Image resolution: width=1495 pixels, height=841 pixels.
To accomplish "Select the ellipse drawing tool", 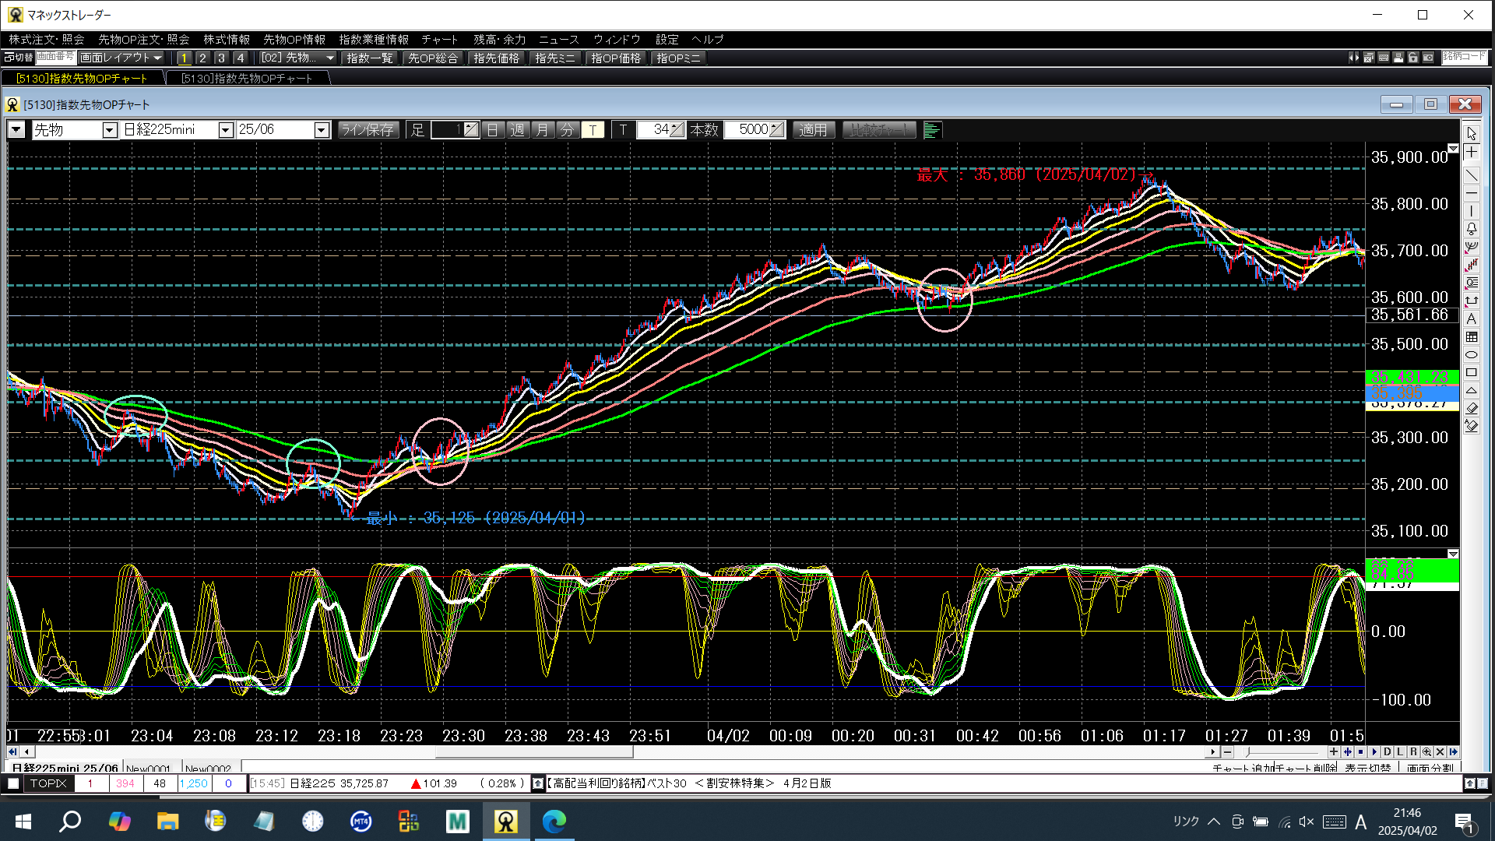I will (x=1471, y=354).
